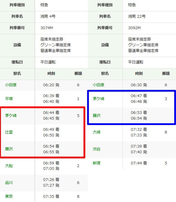The width and height of the screenshot is (176, 202).
Task: Click 06:53 着 time for 藤沢
Action: (139, 113)
